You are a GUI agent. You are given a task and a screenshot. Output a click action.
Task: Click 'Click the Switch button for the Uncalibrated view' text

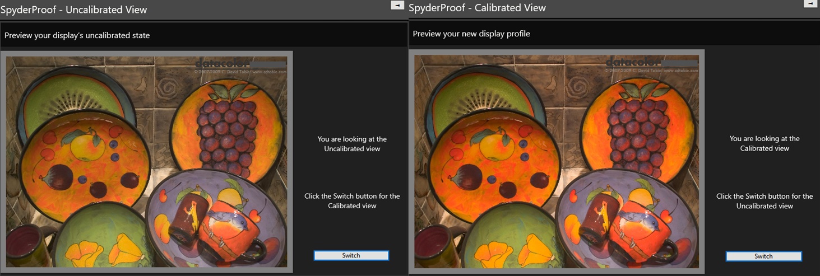(x=765, y=201)
